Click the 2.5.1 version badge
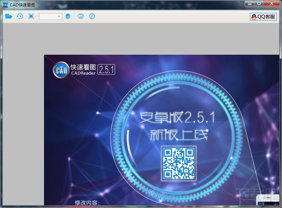 [x=106, y=70]
